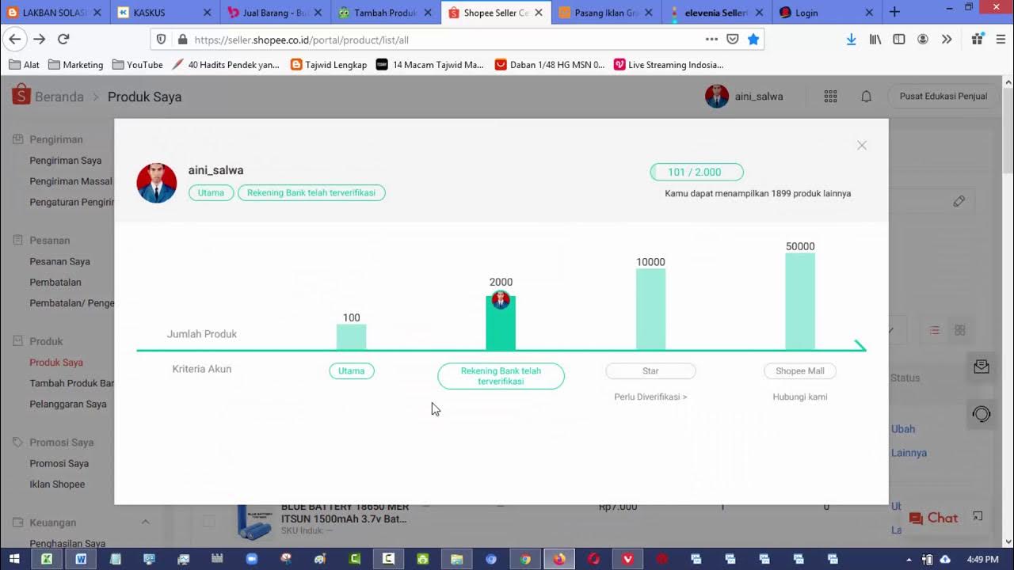The image size is (1014, 570).
Task: Open Pelanggaran Saya in the sidebar
Action: (68, 404)
